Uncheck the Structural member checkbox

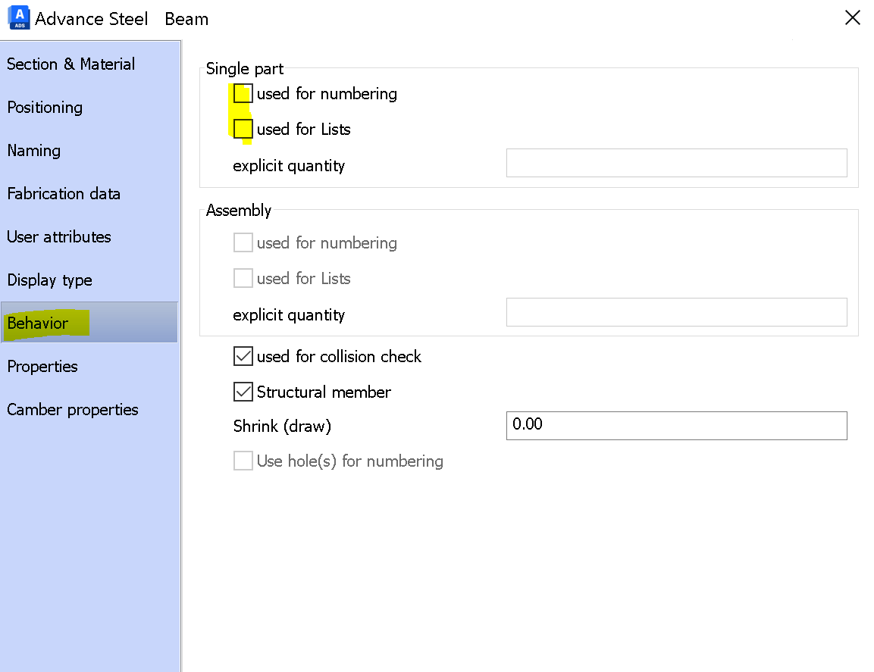[x=243, y=392]
